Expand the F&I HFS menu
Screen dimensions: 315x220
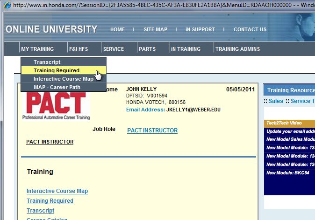coord(79,49)
